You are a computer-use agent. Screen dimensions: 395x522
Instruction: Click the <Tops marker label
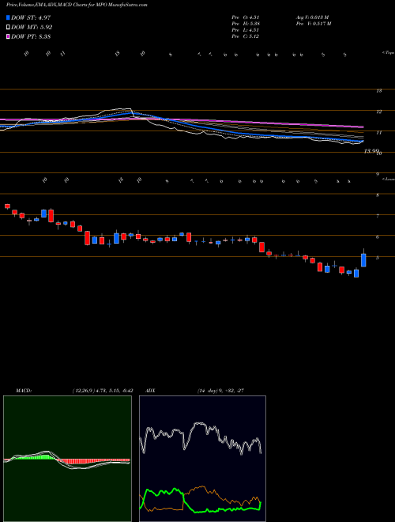point(388,52)
